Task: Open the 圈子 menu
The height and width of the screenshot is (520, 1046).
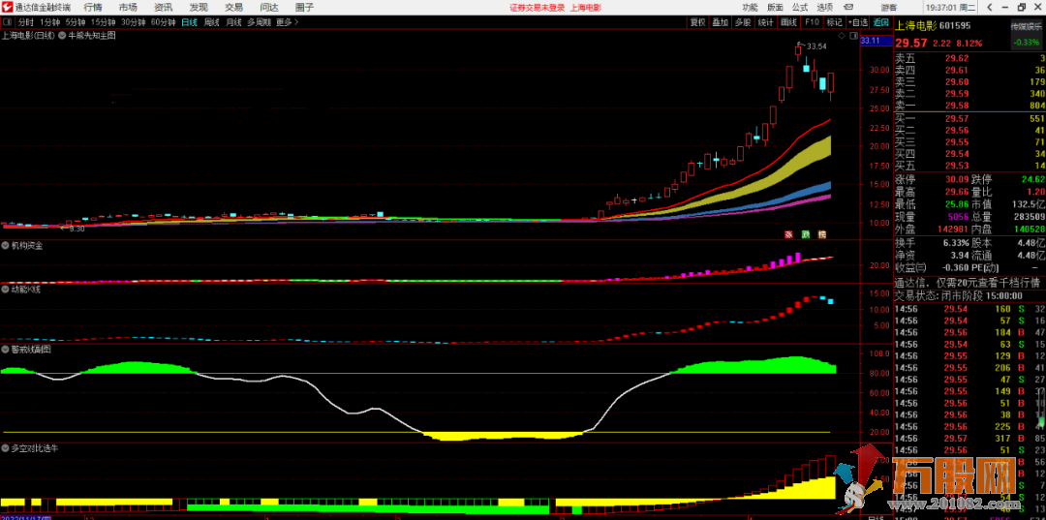Action: (x=304, y=8)
